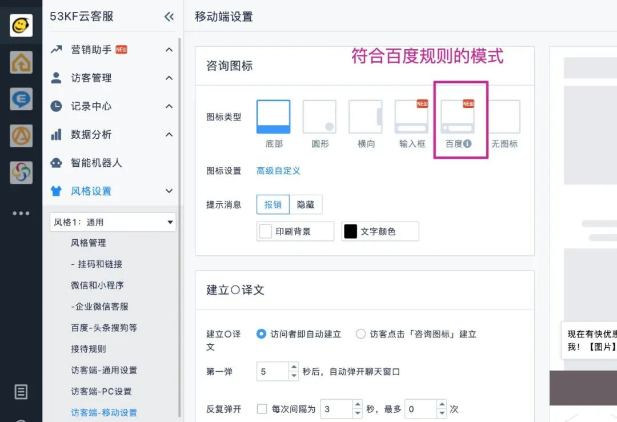Viewport: 617px width, 422px height.
Task: Select the 百度 icon type
Action: pos(458,117)
